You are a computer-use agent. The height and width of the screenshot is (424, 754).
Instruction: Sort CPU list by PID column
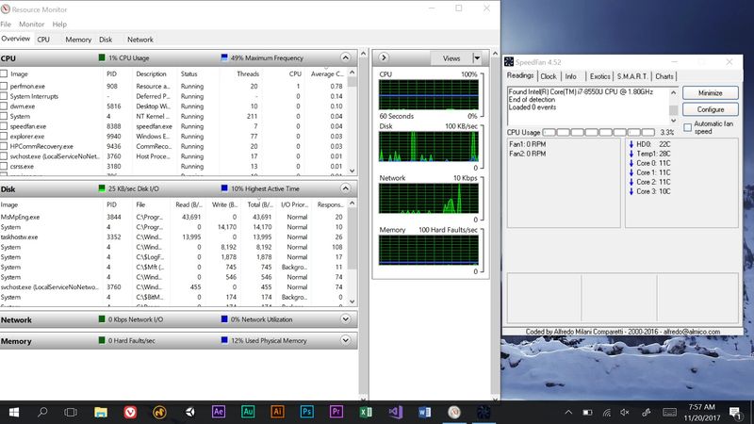coord(111,73)
